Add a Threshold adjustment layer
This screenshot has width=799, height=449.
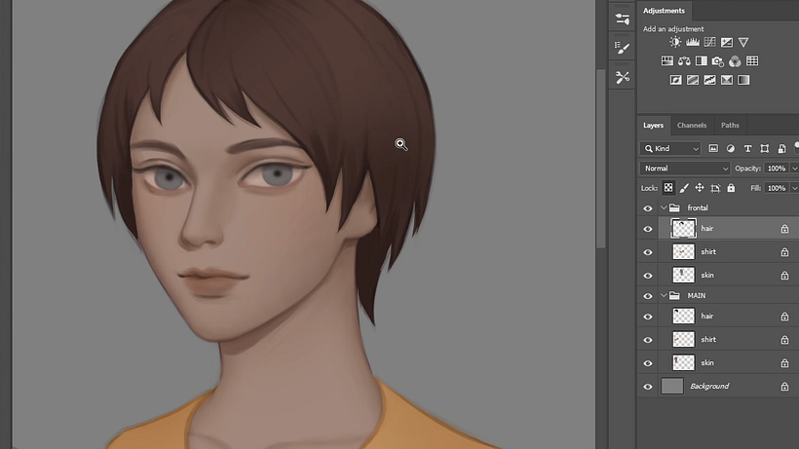(x=709, y=80)
